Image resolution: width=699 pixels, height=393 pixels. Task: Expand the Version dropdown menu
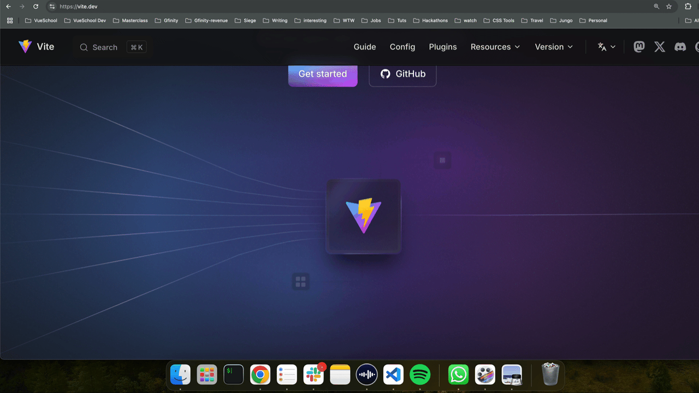coord(554,47)
